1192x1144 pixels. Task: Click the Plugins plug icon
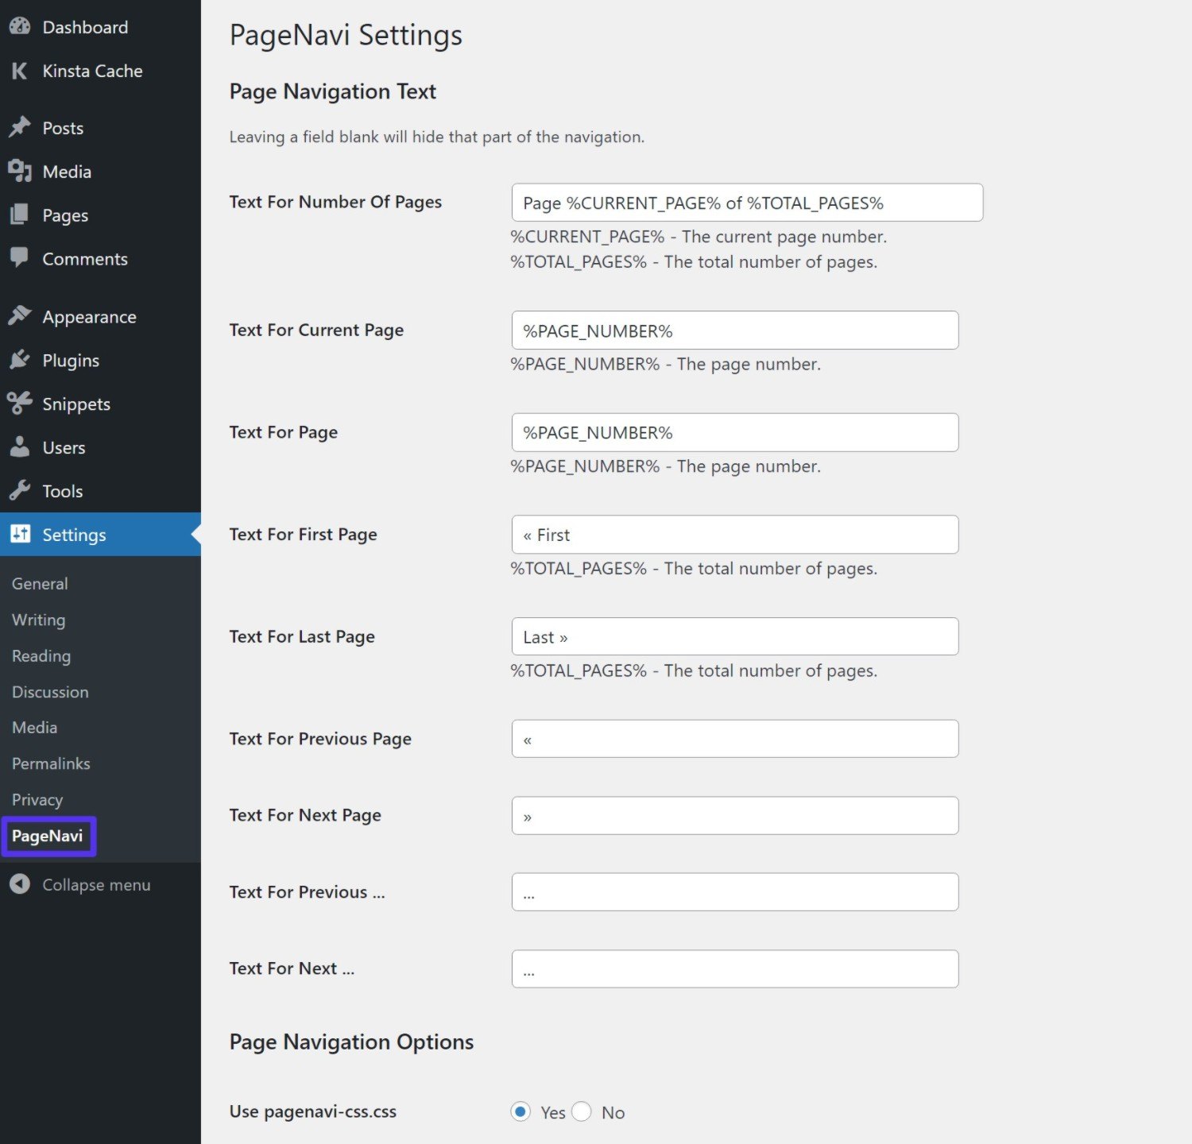(x=20, y=360)
